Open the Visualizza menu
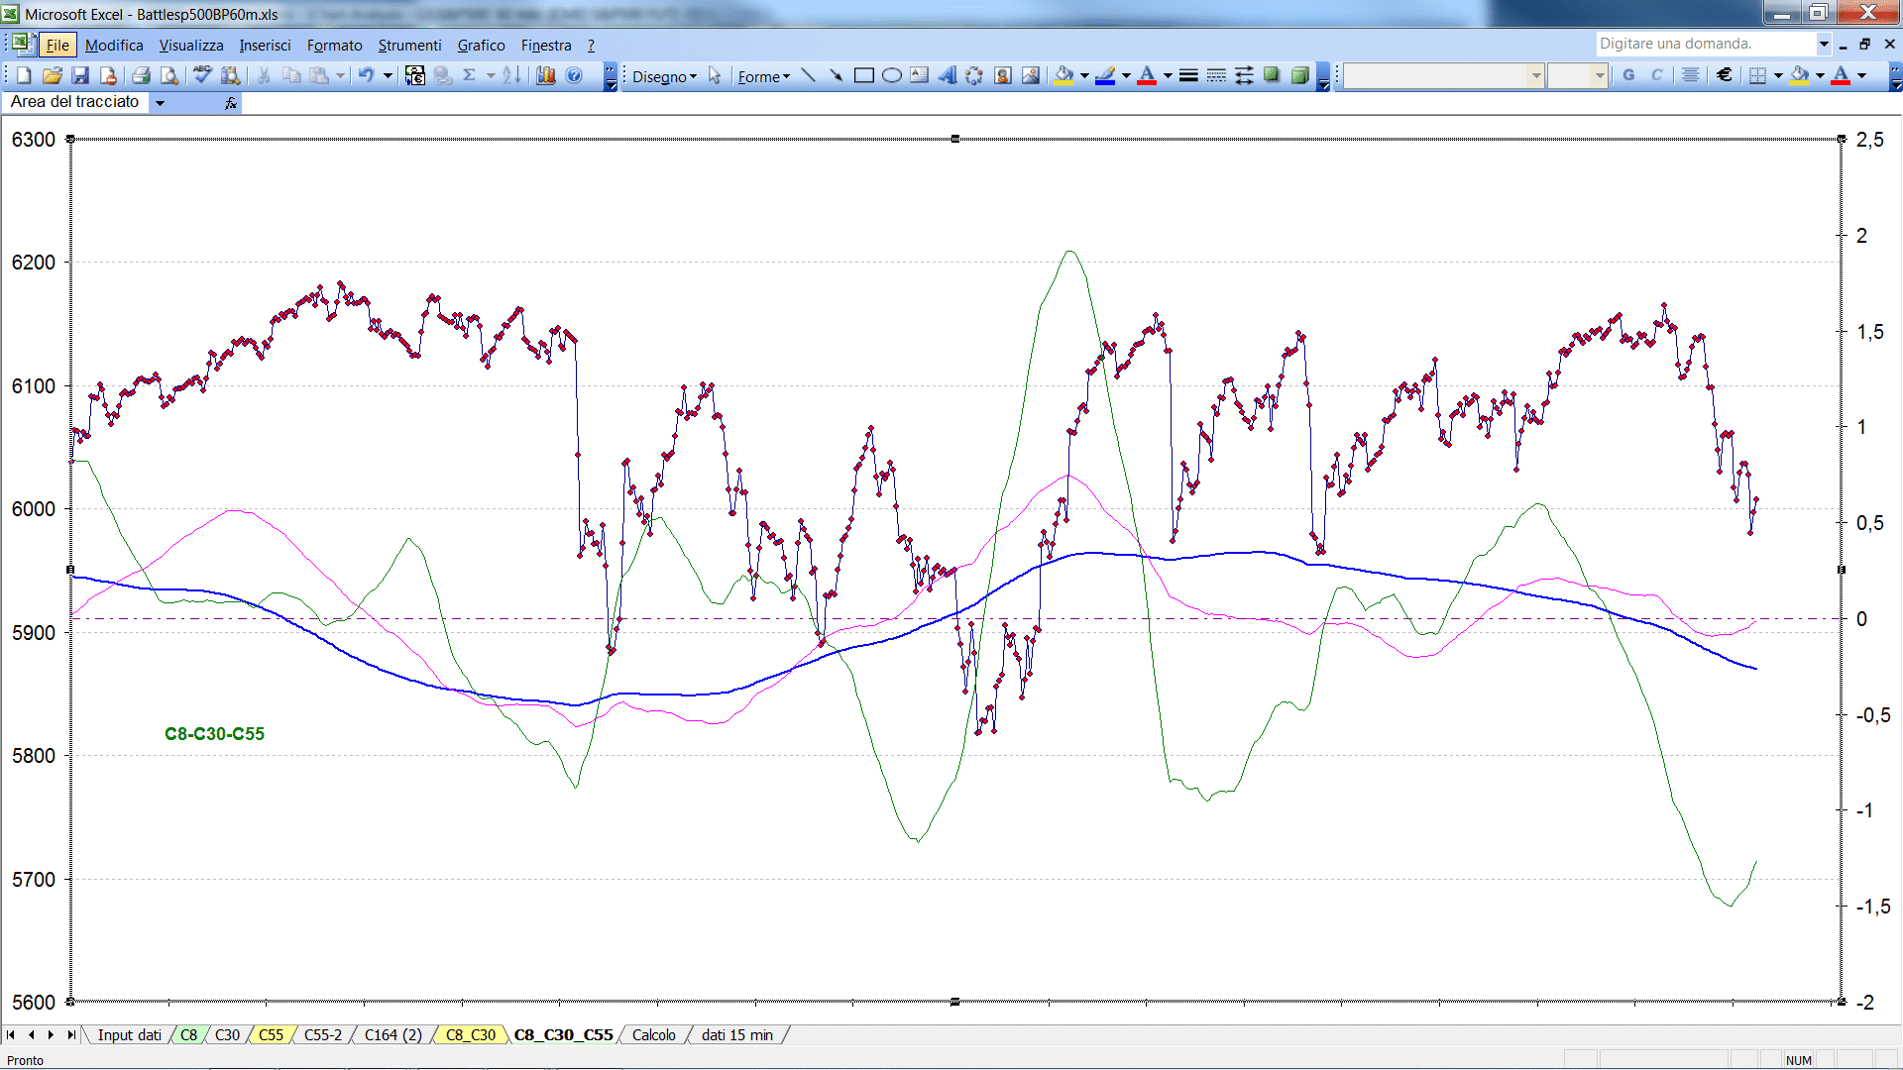The height and width of the screenshot is (1070, 1903). point(191,45)
